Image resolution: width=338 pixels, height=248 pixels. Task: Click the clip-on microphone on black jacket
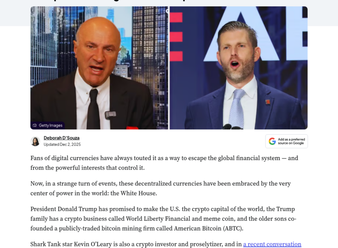110,115
